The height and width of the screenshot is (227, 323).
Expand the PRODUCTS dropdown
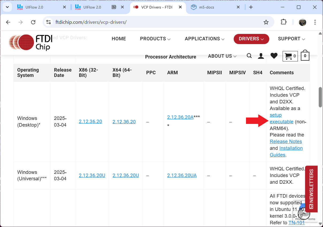pyautogui.click(x=155, y=39)
